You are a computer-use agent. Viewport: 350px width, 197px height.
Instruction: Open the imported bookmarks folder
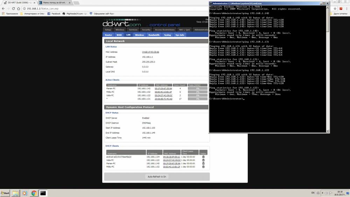pyautogui.click(x=33, y=14)
